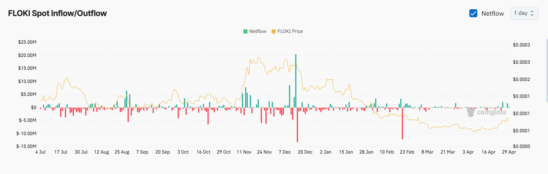This screenshot has width=548, height=174.
Task: Click the 21 Mar date label
Action: (448, 152)
